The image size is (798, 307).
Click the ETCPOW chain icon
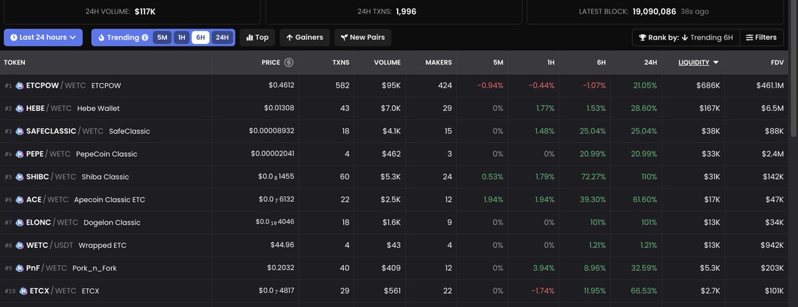pyautogui.click(x=19, y=86)
